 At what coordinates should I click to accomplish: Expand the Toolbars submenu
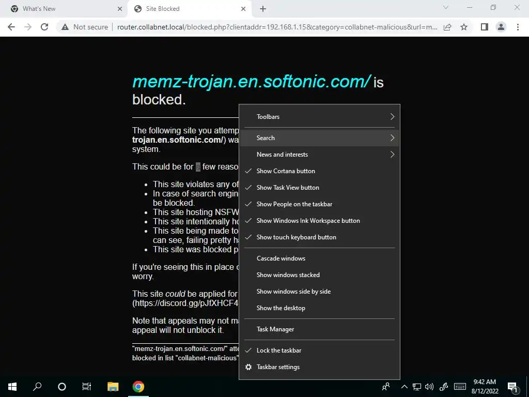click(x=319, y=117)
